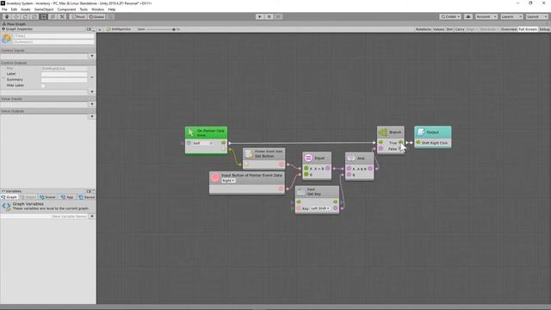Toggle Carry option in graph toolbar

point(460,29)
